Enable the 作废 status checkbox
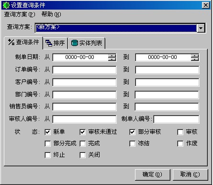213x185 pixels. (x=180, y=143)
